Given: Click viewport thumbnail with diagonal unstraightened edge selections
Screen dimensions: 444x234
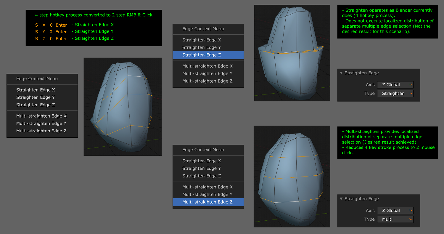Looking at the screenshot, I should pos(123,107).
